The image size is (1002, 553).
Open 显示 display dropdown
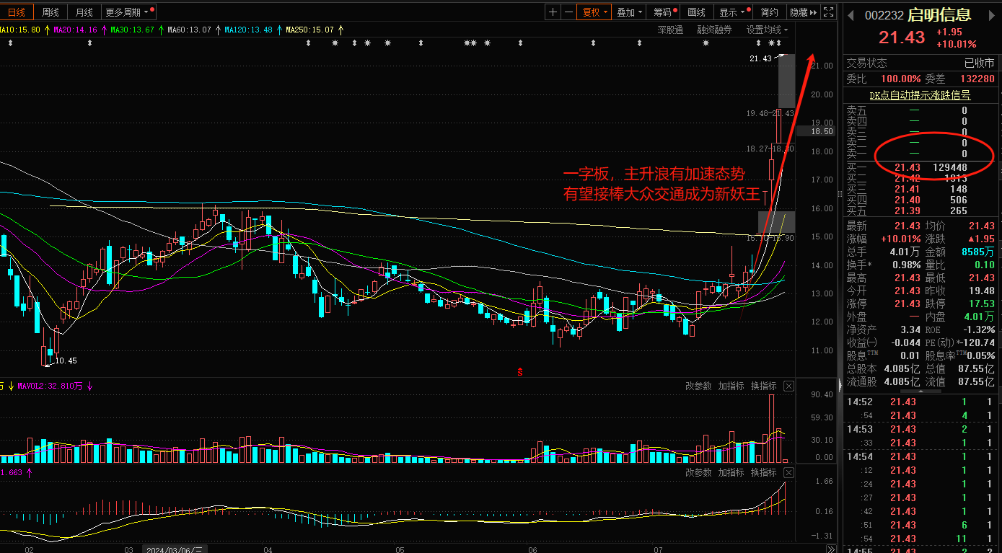point(734,12)
